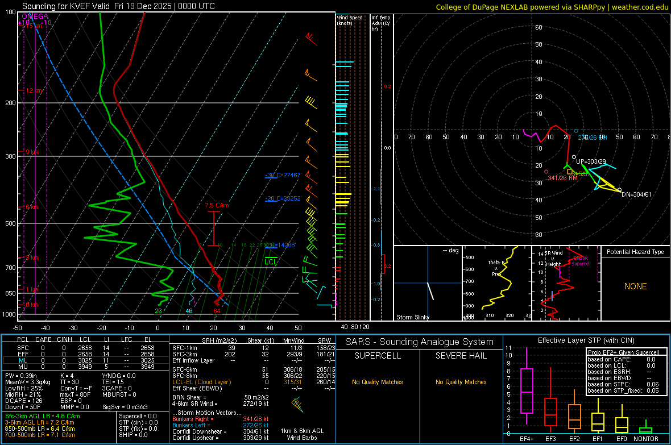Screen dimensions: 671x445
Task: Click the 'SR Wind v. Height' inset label
Action: coord(553,259)
